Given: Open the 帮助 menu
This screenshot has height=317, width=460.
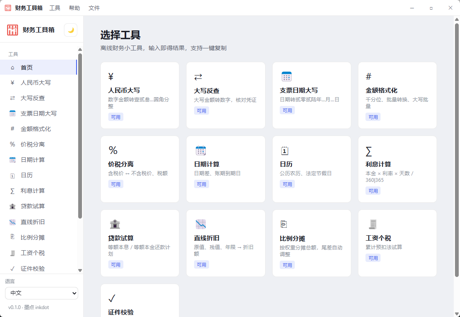Looking at the screenshot, I should point(74,8).
